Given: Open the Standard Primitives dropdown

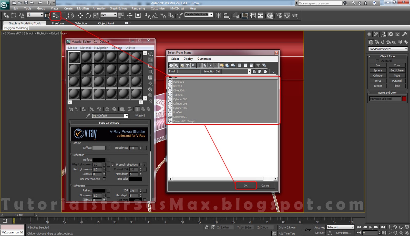Looking at the screenshot, I should coord(388,49).
